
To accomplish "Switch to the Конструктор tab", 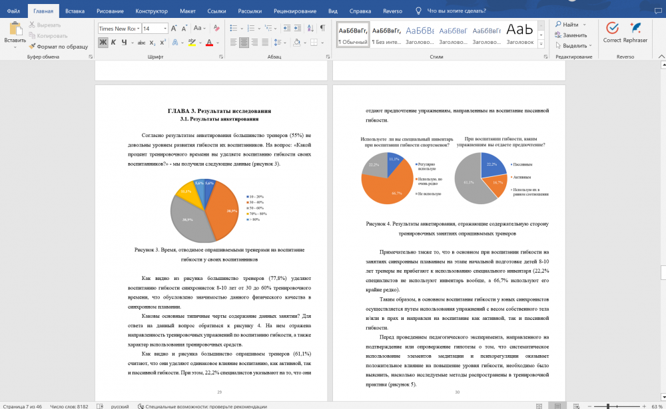I will click(x=152, y=11).
